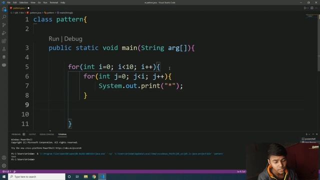Click the Run code lens above main
The image size is (320, 180).
54,39
